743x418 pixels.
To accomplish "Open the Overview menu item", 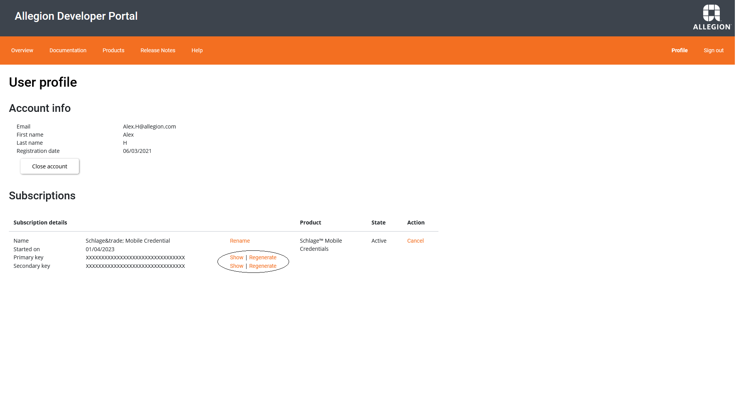I will pyautogui.click(x=22, y=50).
